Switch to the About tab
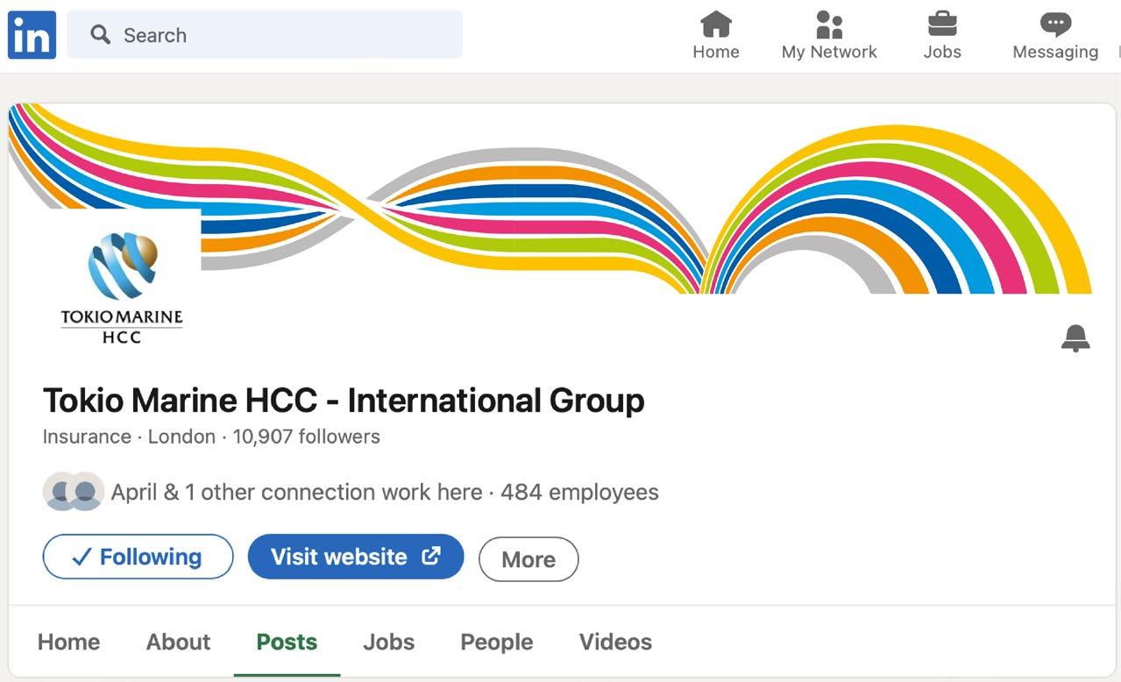The height and width of the screenshot is (682, 1121). tap(178, 642)
